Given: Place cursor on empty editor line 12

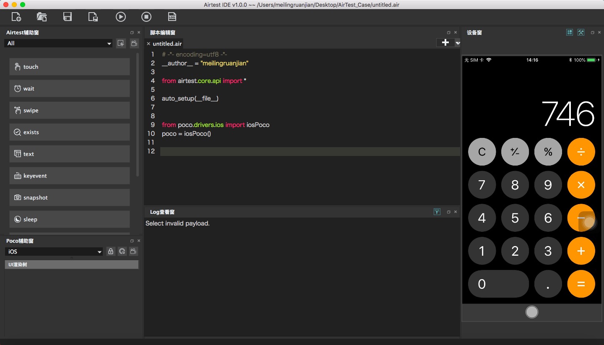Looking at the screenshot, I should (x=310, y=151).
